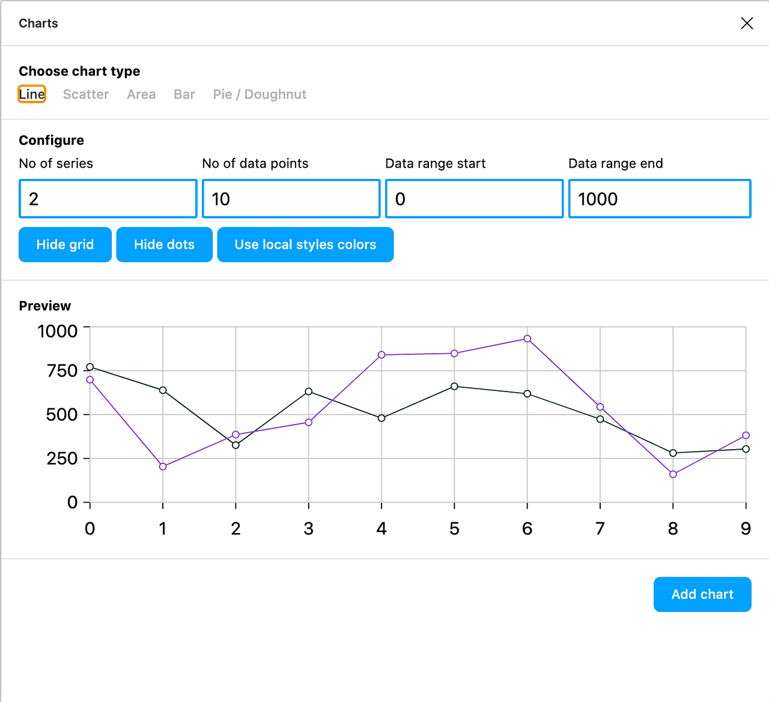The width and height of the screenshot is (769, 702).
Task: Switch to Bar chart type
Action: coord(184,94)
